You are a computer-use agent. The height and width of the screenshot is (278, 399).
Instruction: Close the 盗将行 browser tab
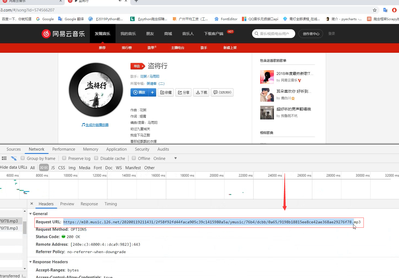(x=126, y=1)
